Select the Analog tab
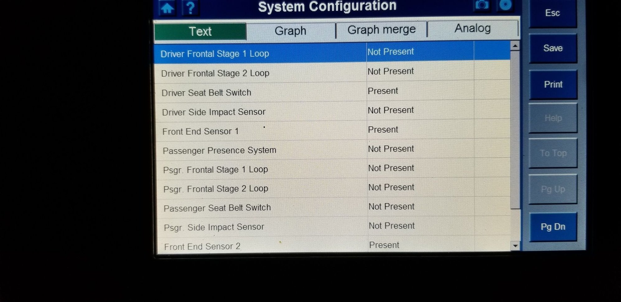This screenshot has width=621, height=302. pyautogui.click(x=472, y=29)
